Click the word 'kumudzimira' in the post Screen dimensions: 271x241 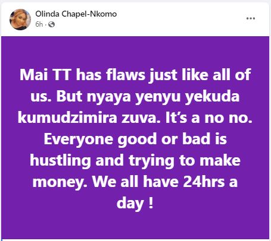click(67, 118)
